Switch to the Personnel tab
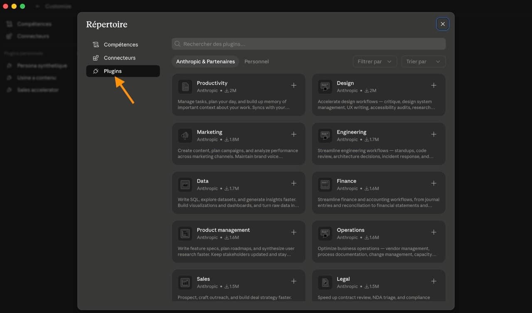Screen dimensions: 532x313 (256, 62)
